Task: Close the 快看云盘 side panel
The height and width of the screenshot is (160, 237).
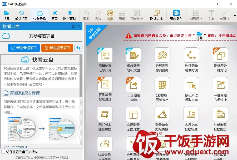Action: 79,26
